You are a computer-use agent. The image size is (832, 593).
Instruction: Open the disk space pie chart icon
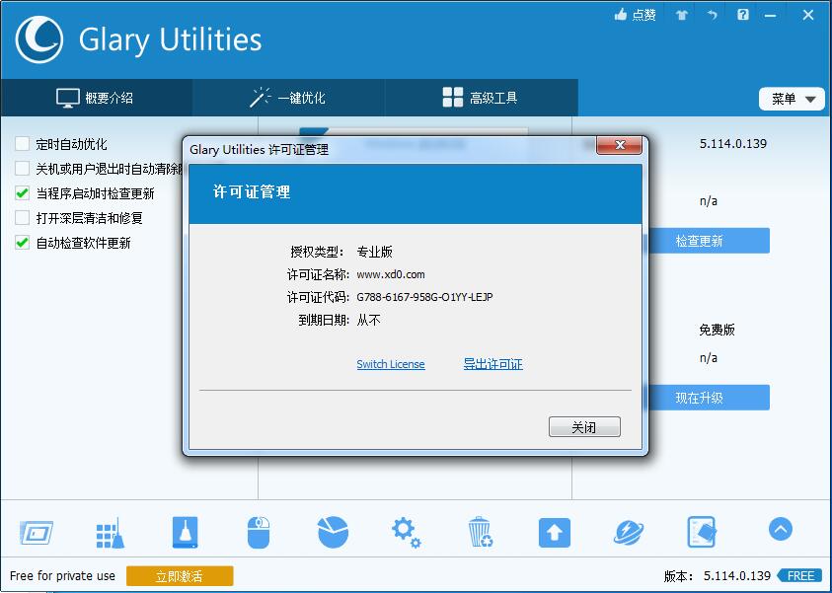(x=334, y=532)
